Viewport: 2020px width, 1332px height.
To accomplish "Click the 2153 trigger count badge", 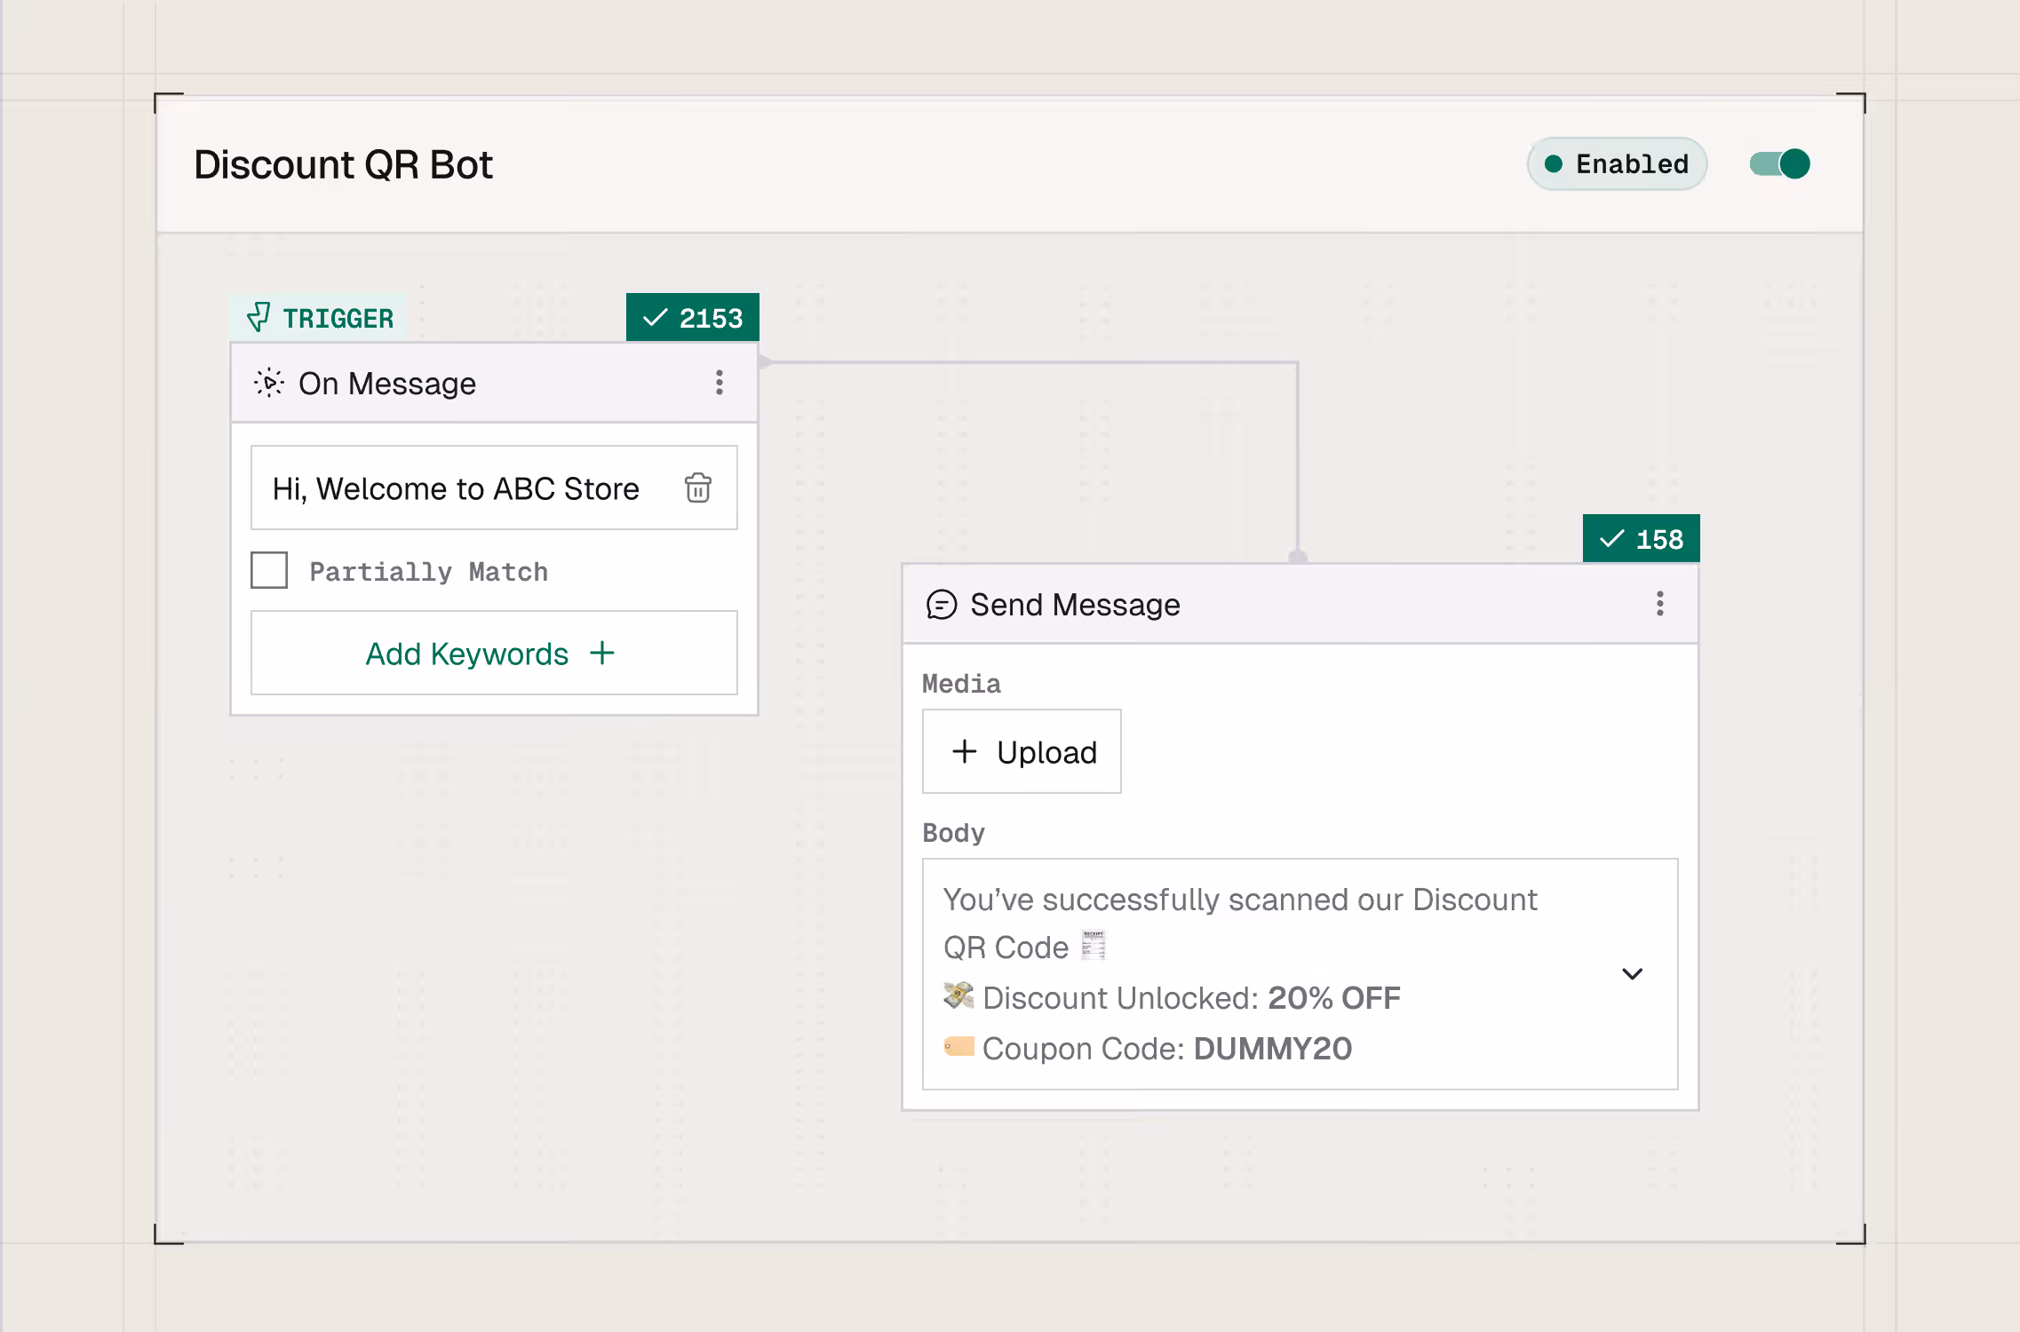I will point(692,318).
